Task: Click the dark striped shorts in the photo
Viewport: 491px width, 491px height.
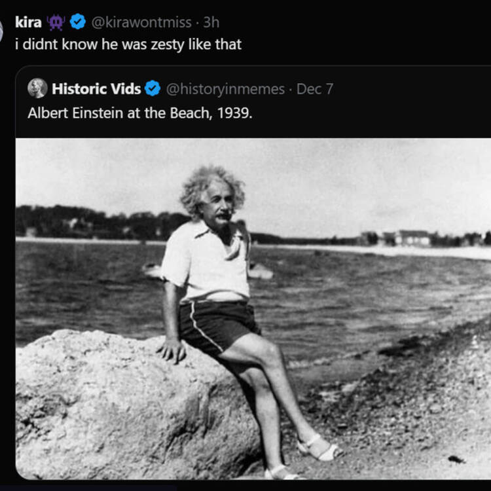Action: [x=219, y=325]
